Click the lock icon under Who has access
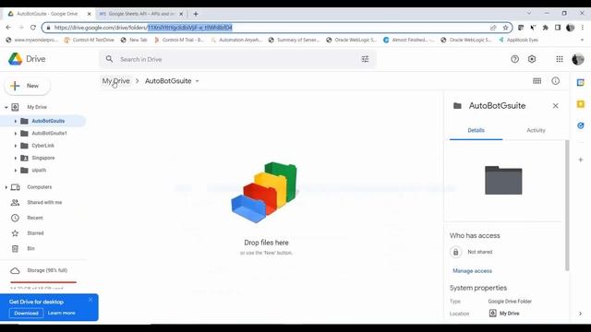The height and width of the screenshot is (332, 591). pos(455,252)
